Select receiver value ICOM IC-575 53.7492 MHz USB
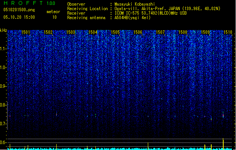 point(150,13)
